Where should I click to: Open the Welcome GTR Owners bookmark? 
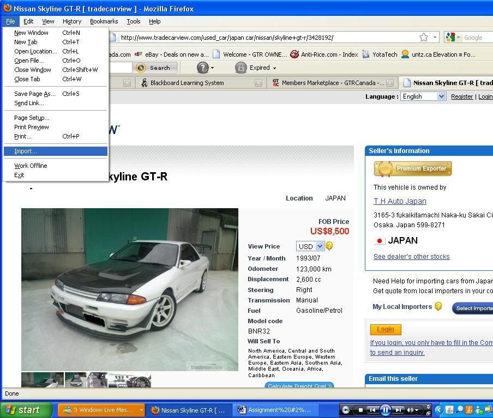pyautogui.click(x=250, y=54)
